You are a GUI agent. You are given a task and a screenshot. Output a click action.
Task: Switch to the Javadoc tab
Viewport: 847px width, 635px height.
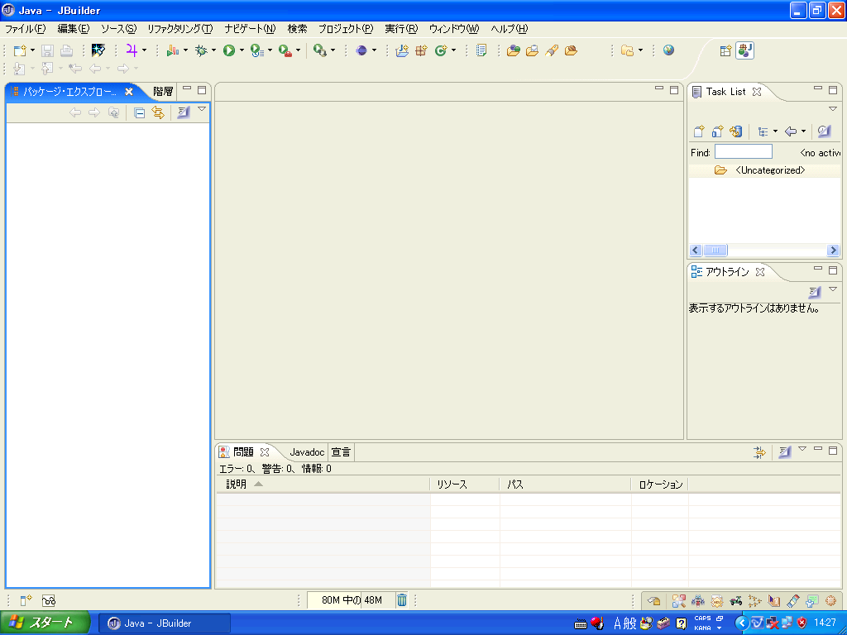[306, 452]
